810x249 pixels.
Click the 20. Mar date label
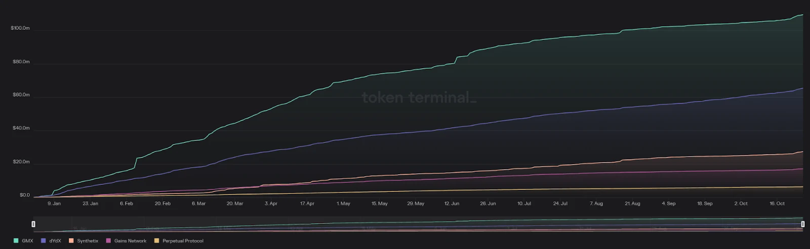235,204
